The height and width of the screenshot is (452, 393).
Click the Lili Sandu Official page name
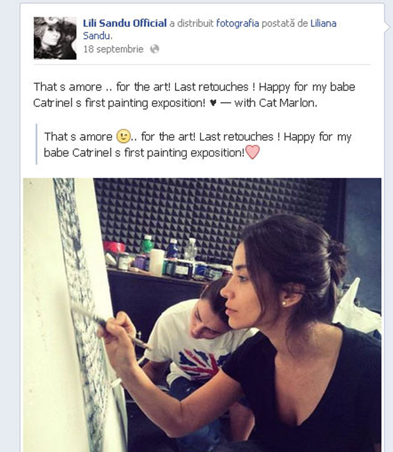point(125,23)
